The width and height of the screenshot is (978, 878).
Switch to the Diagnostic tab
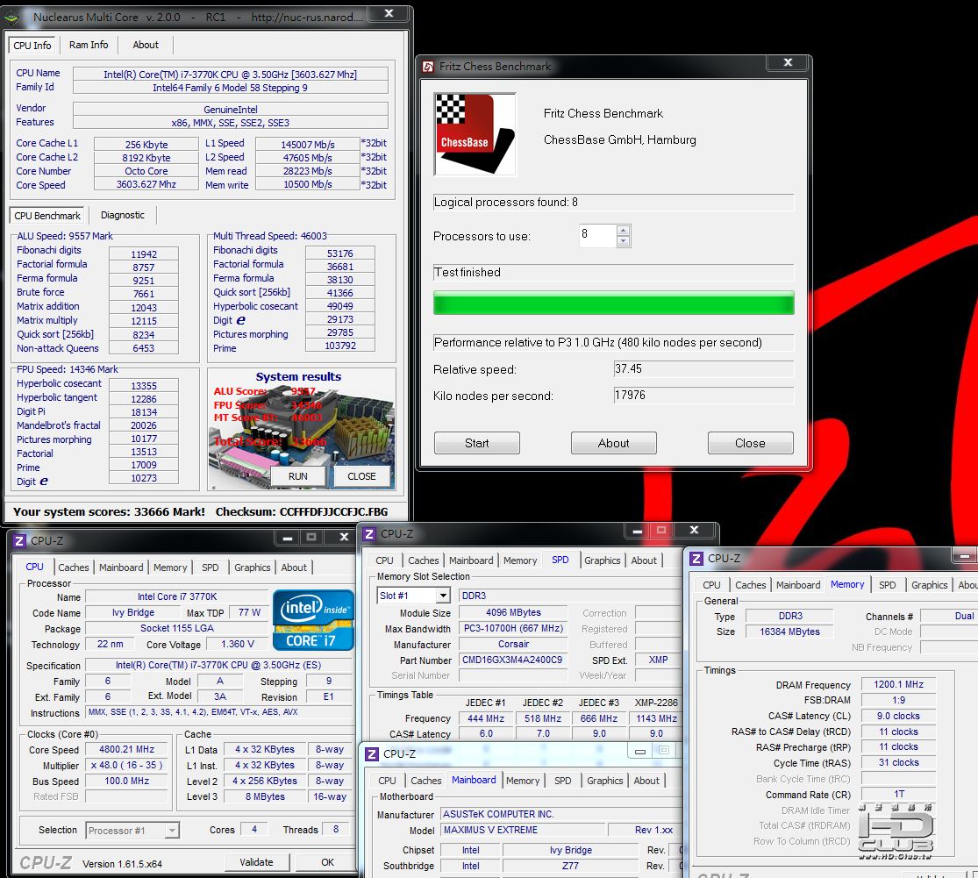pos(123,215)
